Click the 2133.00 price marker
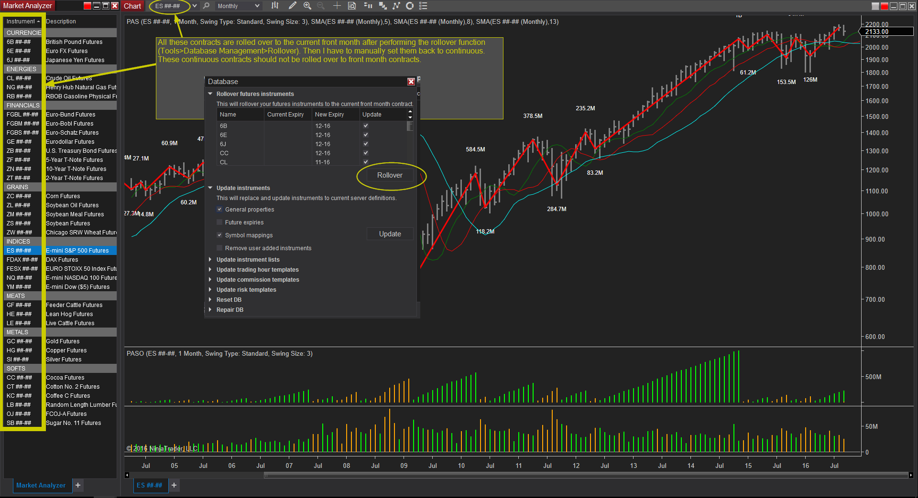This screenshot has width=918, height=498. coord(886,32)
